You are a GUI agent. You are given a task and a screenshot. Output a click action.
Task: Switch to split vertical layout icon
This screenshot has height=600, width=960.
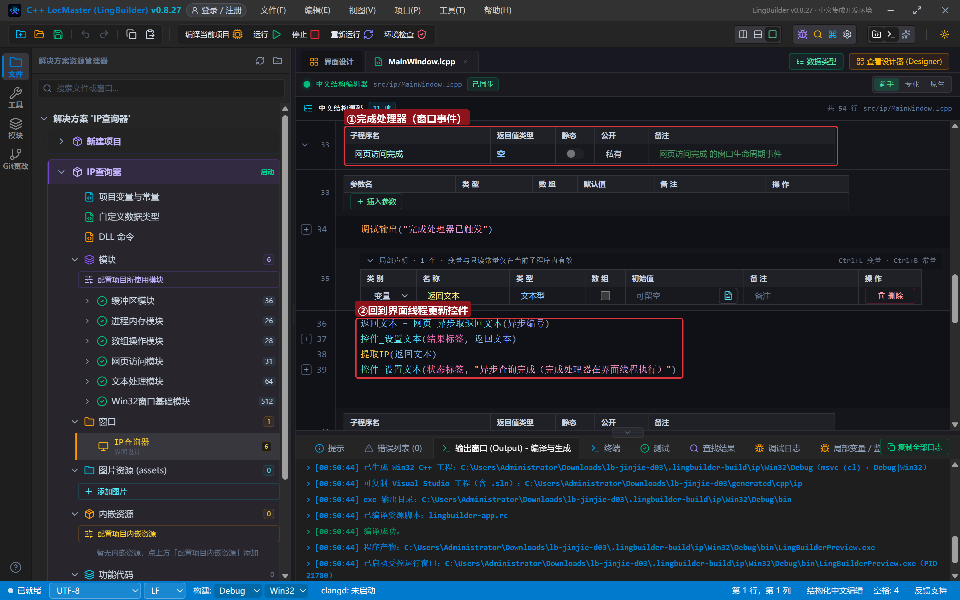[743, 35]
